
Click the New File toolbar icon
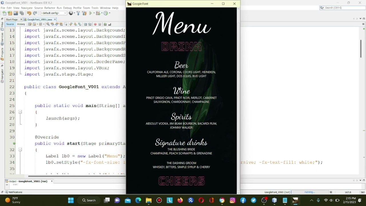(x=4, y=13)
